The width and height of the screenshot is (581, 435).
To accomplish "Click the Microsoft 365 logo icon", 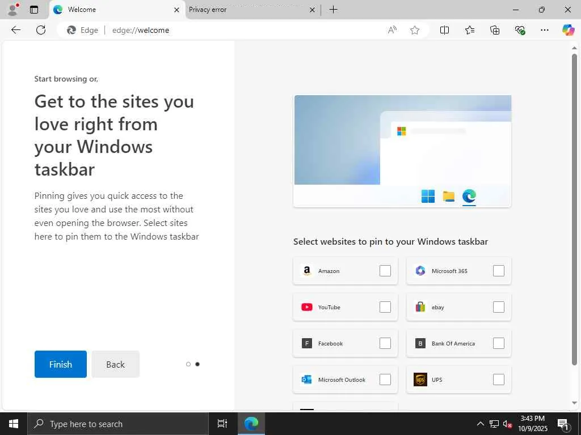I will coord(420,271).
